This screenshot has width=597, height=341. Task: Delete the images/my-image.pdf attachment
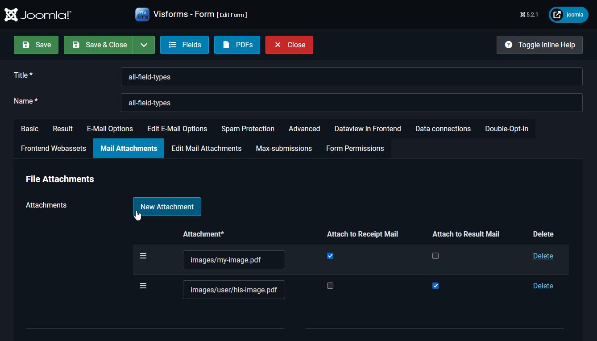543,256
